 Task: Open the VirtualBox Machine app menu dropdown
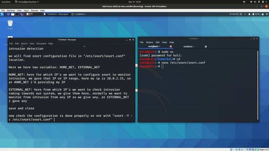(27, 2)
